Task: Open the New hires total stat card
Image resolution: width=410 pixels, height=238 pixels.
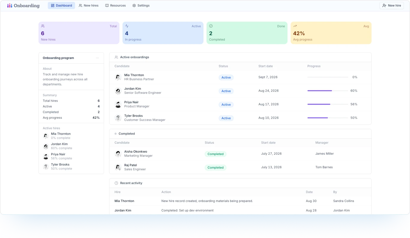Action: click(79, 33)
